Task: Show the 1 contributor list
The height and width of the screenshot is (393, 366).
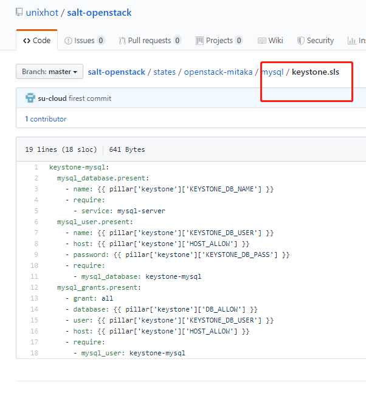Action: 46,119
